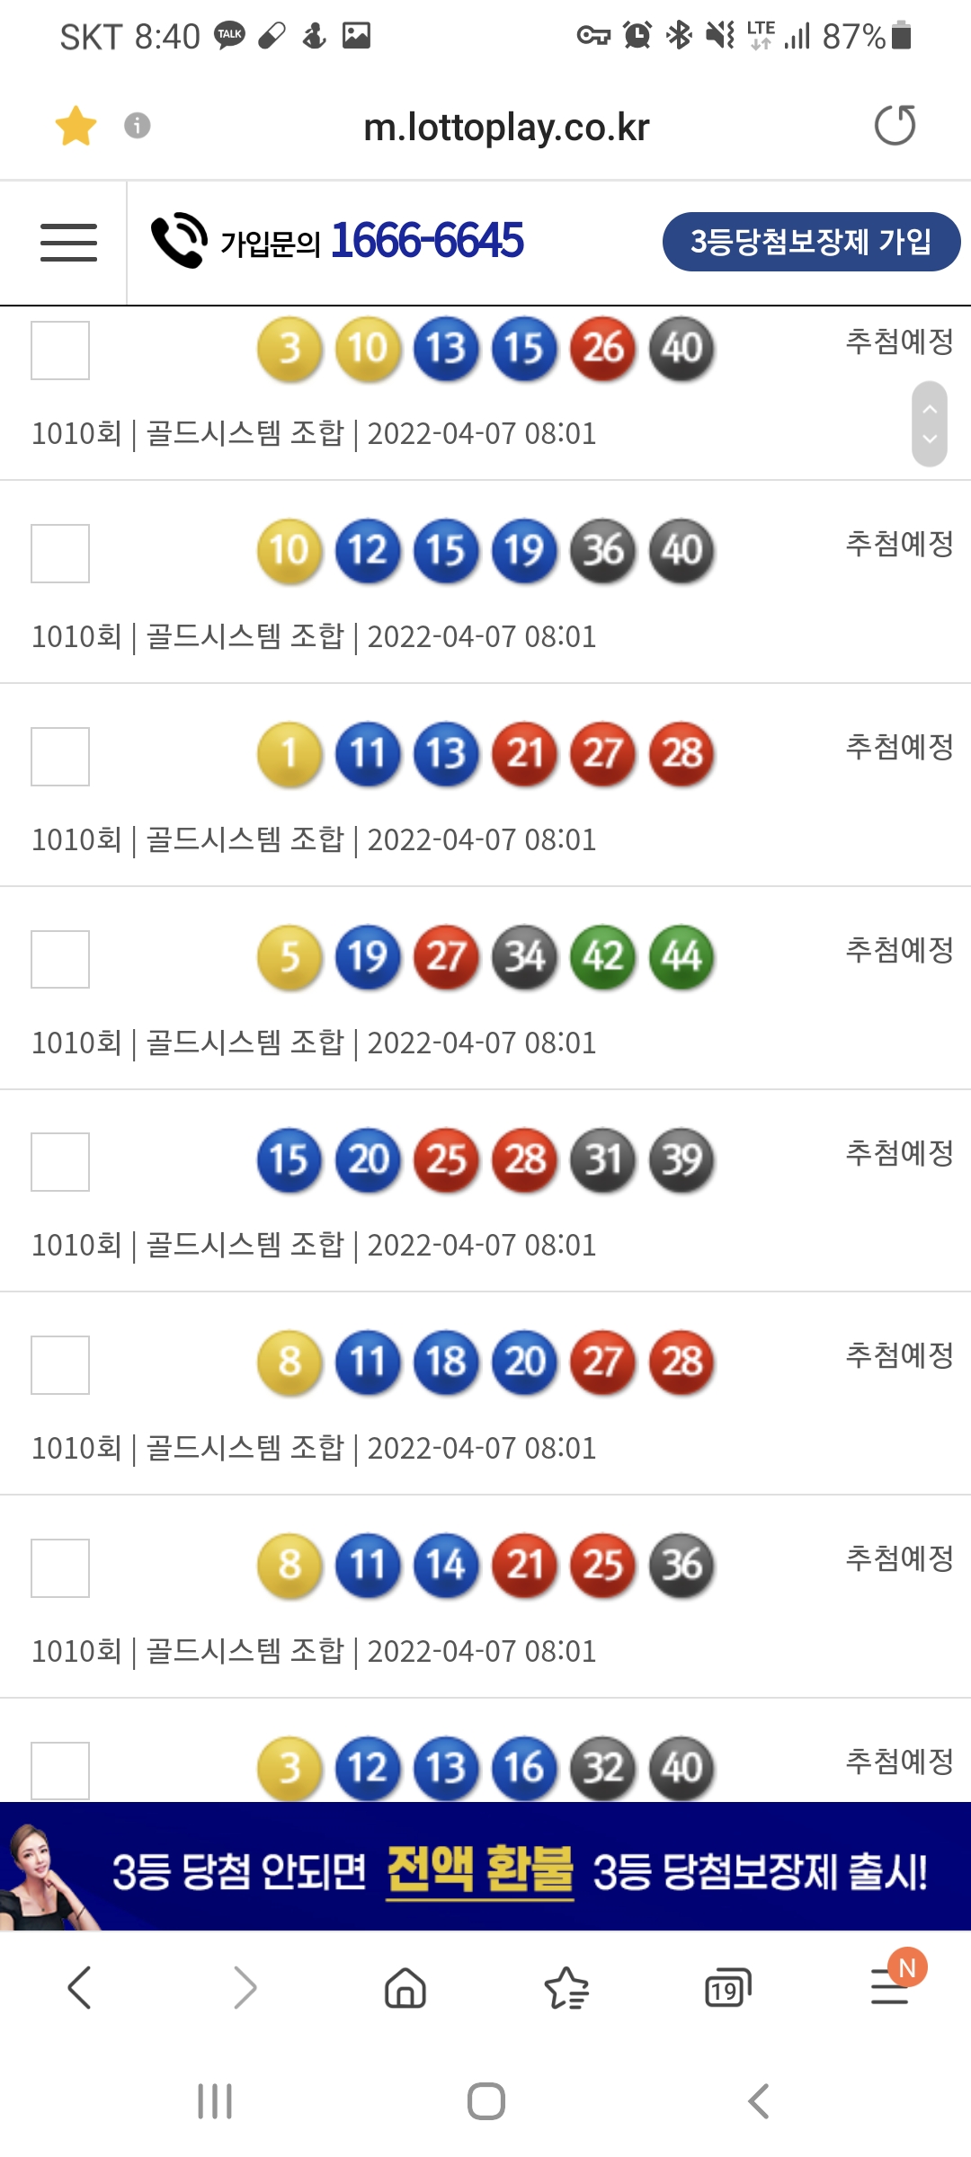The image size is (971, 2157).
Task: Check the box for combination 10 12 15 19 36 40
Action: tap(60, 554)
